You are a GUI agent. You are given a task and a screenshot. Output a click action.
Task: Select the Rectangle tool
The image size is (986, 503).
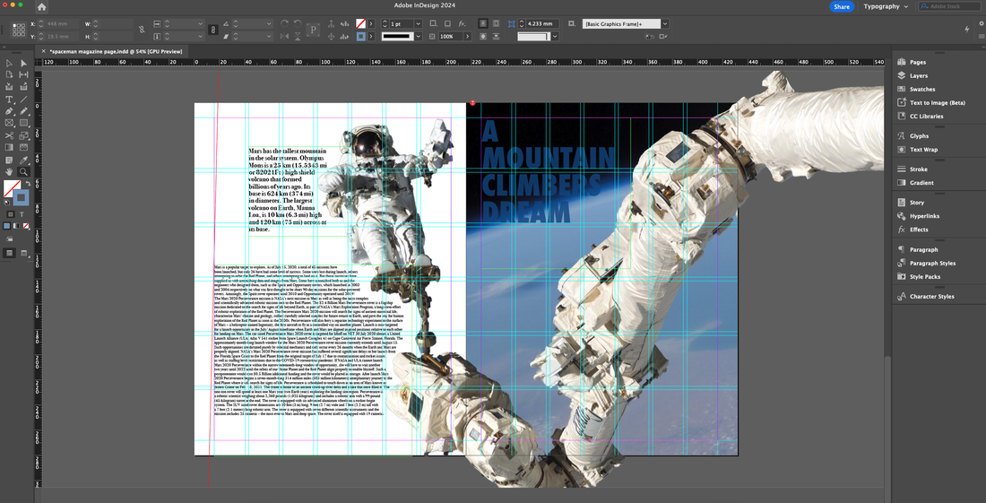point(23,123)
